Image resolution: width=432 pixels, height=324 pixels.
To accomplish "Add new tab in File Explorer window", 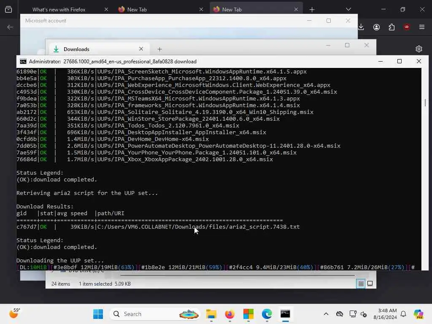I will tap(159, 49).
